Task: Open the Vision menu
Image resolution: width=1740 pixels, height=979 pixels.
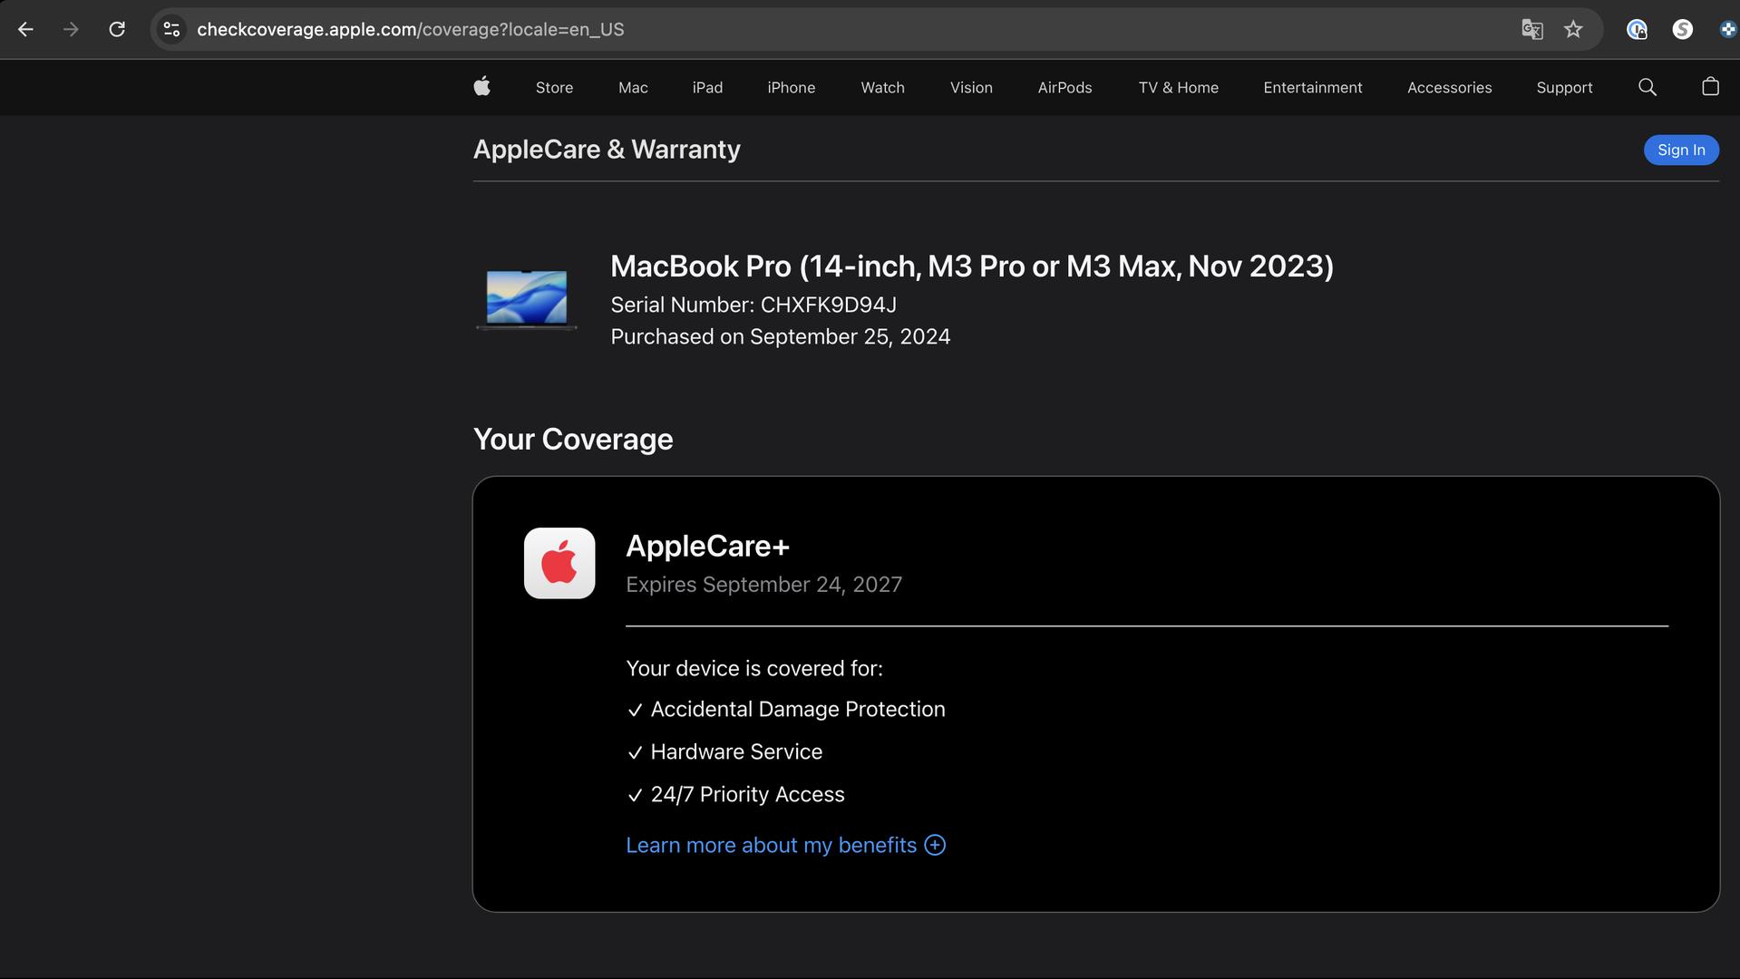Action: point(971,88)
